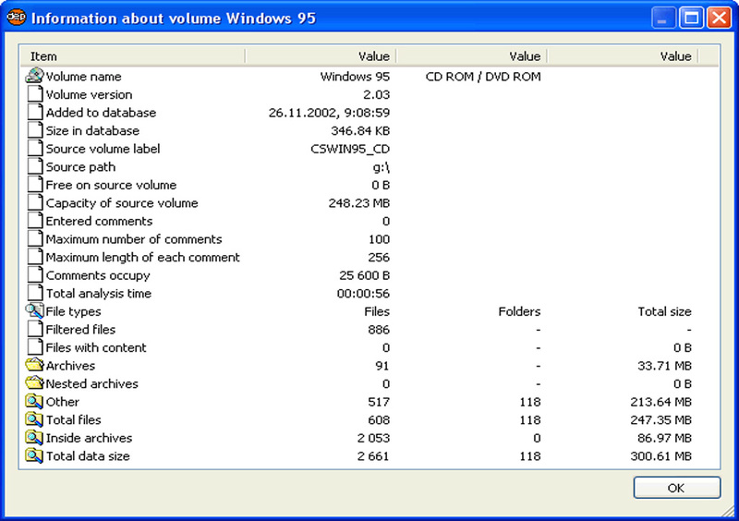This screenshot has width=739, height=521.
Task: Click the label CSWIN95_CD
Action: coord(350,149)
